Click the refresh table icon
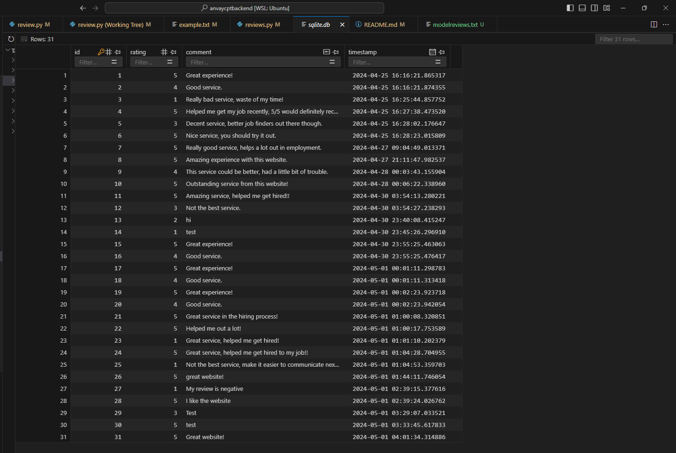The image size is (676, 453). (x=11, y=39)
